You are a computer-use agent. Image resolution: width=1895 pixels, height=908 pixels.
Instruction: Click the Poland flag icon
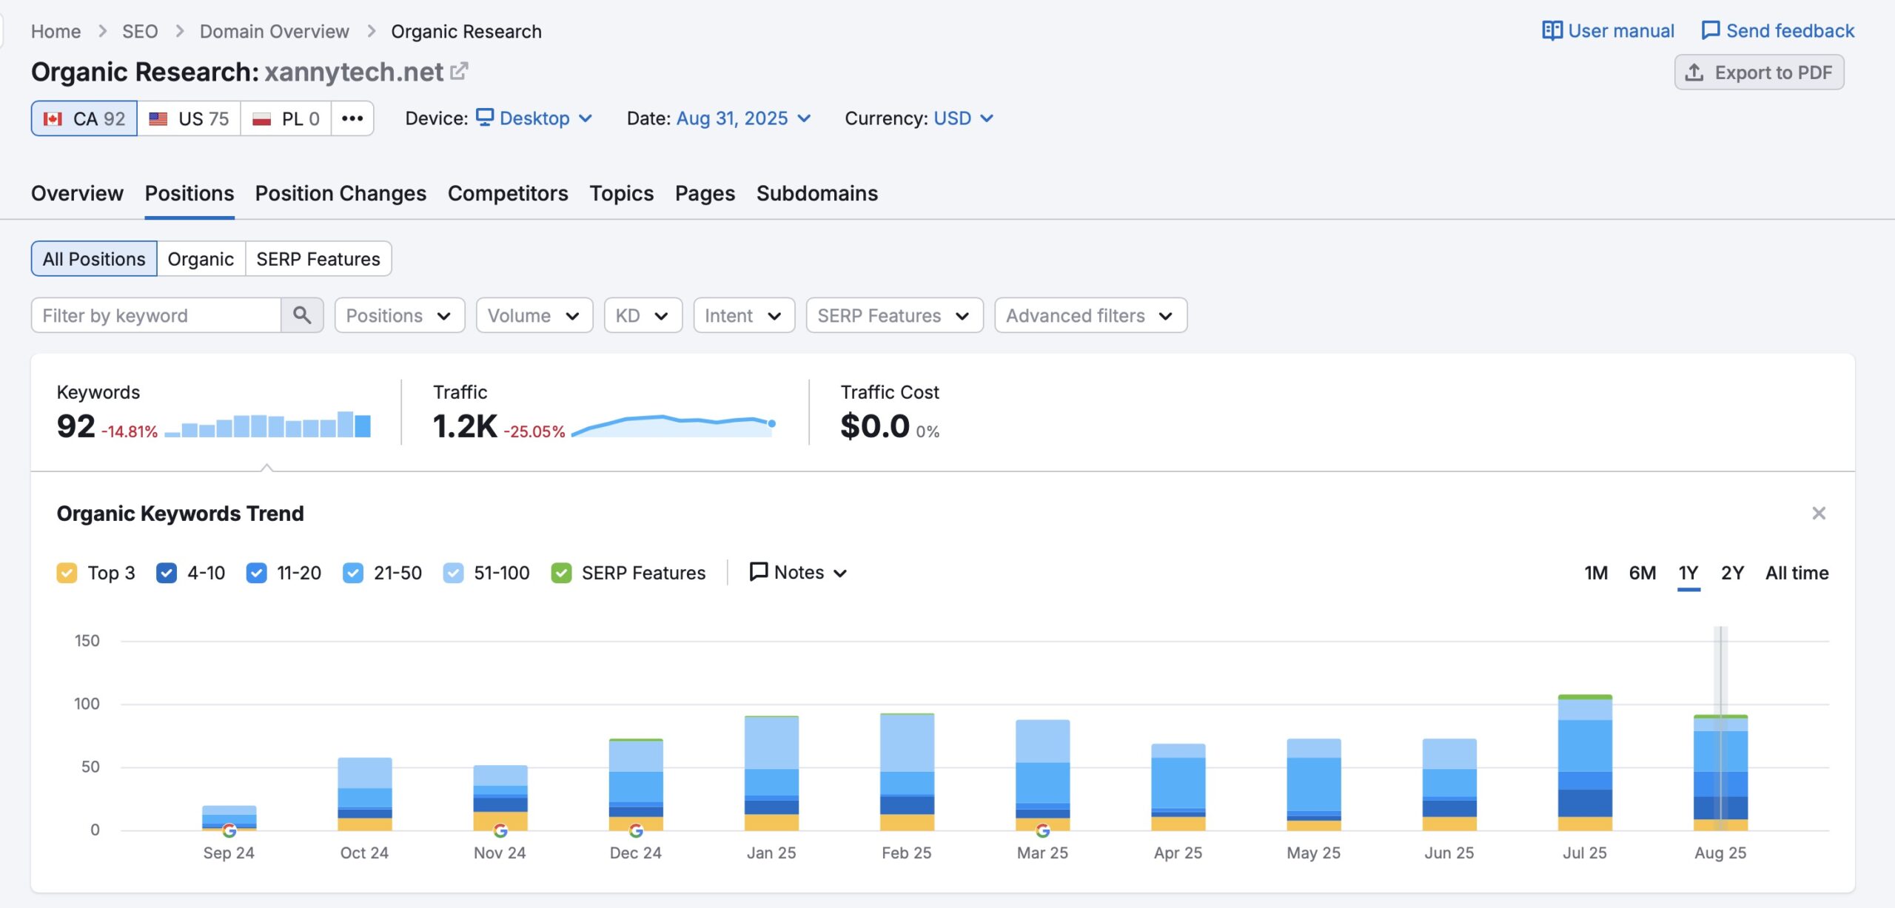pyautogui.click(x=261, y=118)
